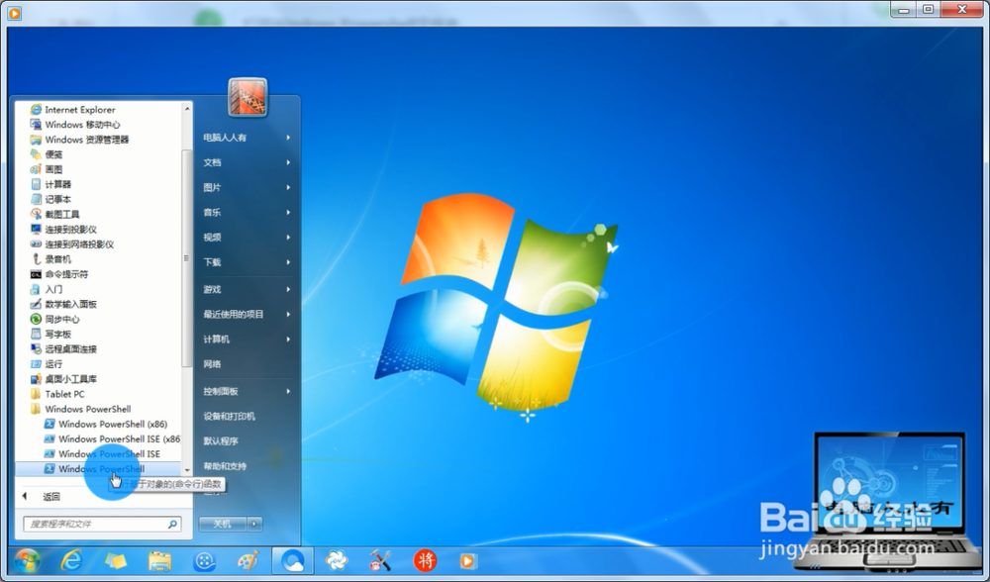Open shutdown options arrow next to 关机
Viewport: 990px width, 582px height.
[x=254, y=524]
